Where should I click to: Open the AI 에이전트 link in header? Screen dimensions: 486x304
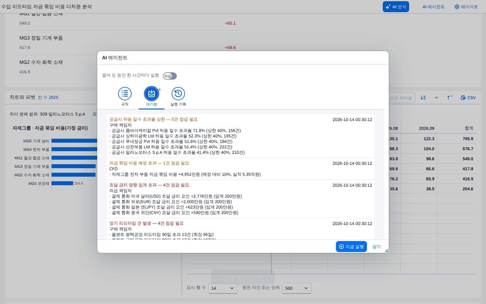click(433, 7)
